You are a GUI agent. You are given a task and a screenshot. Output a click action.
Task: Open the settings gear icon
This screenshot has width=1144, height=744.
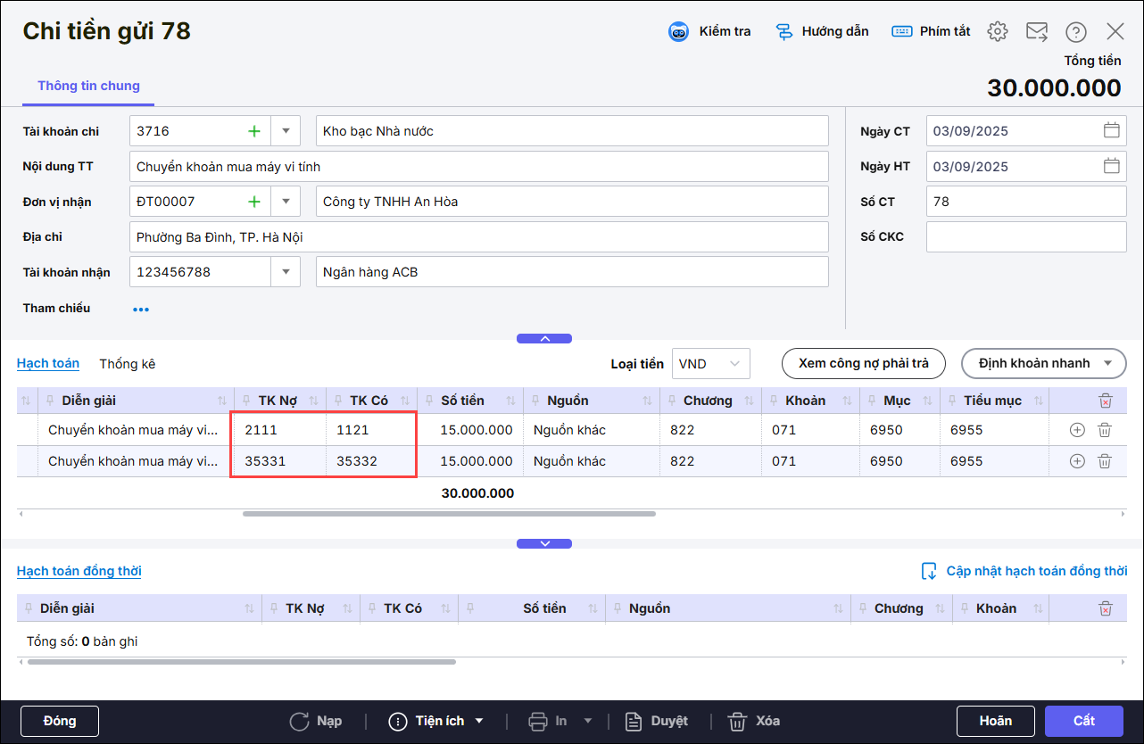coord(997,32)
